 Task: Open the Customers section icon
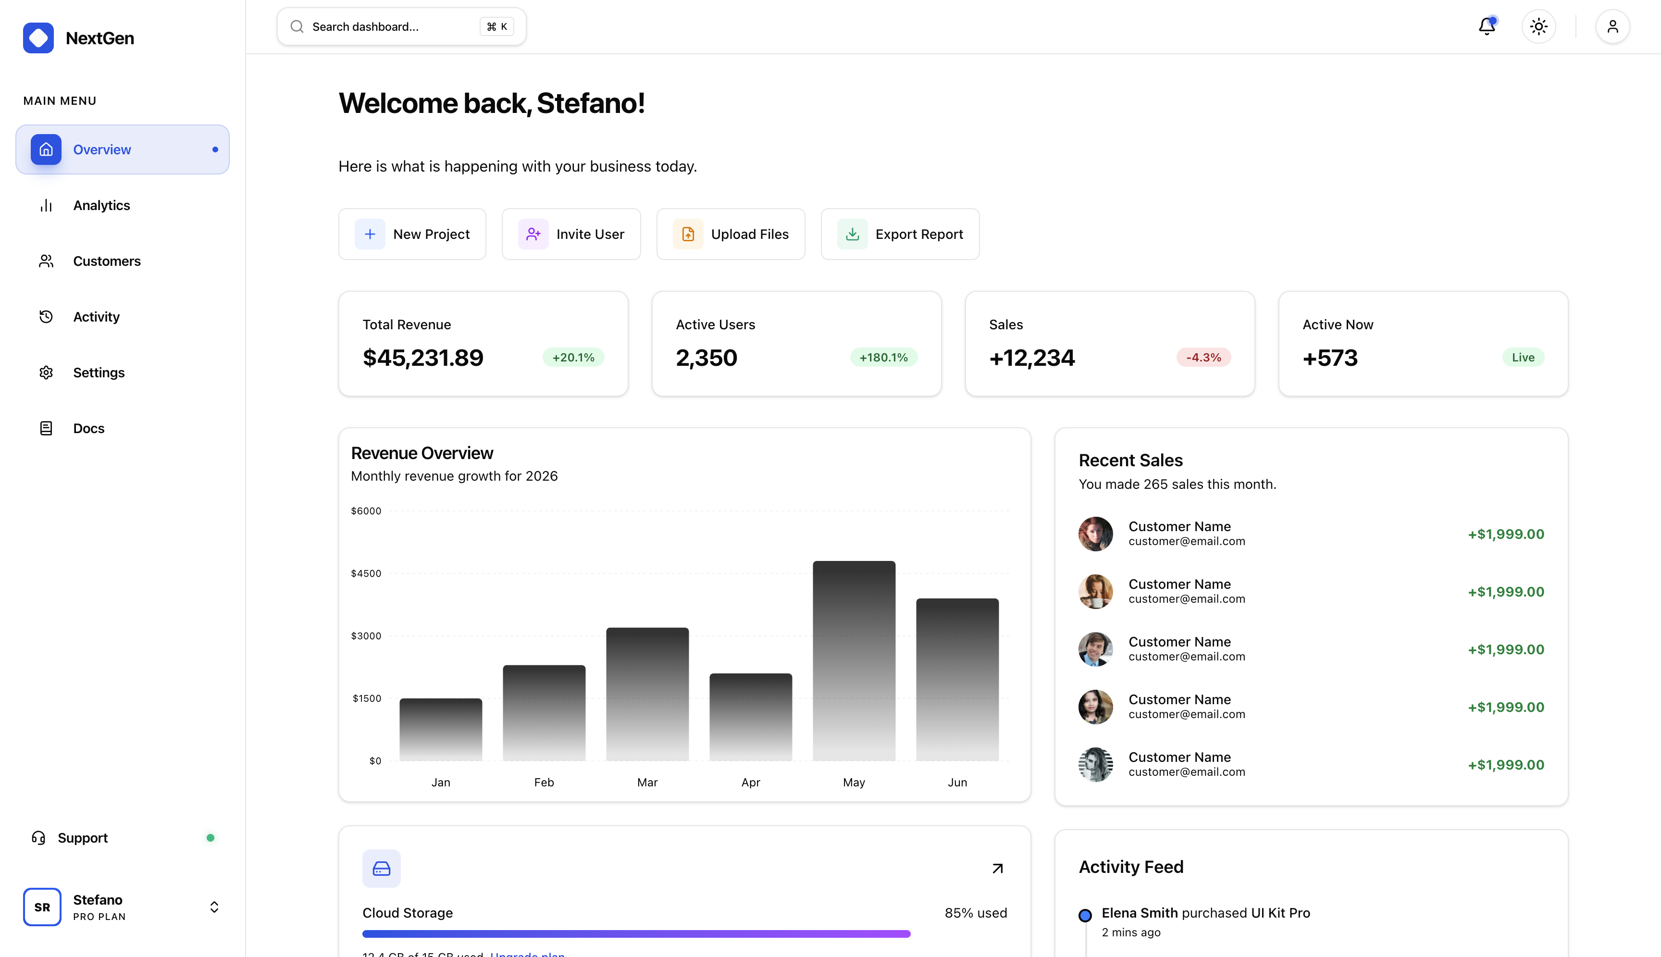pos(45,261)
